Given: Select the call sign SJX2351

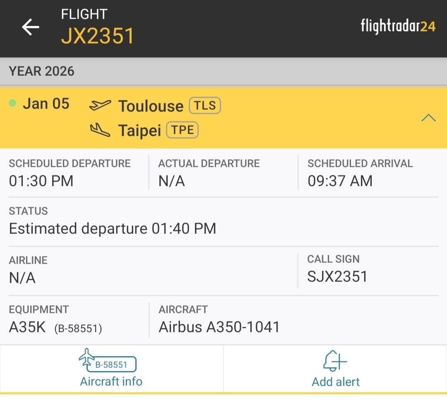Looking at the screenshot, I should click(x=337, y=276).
